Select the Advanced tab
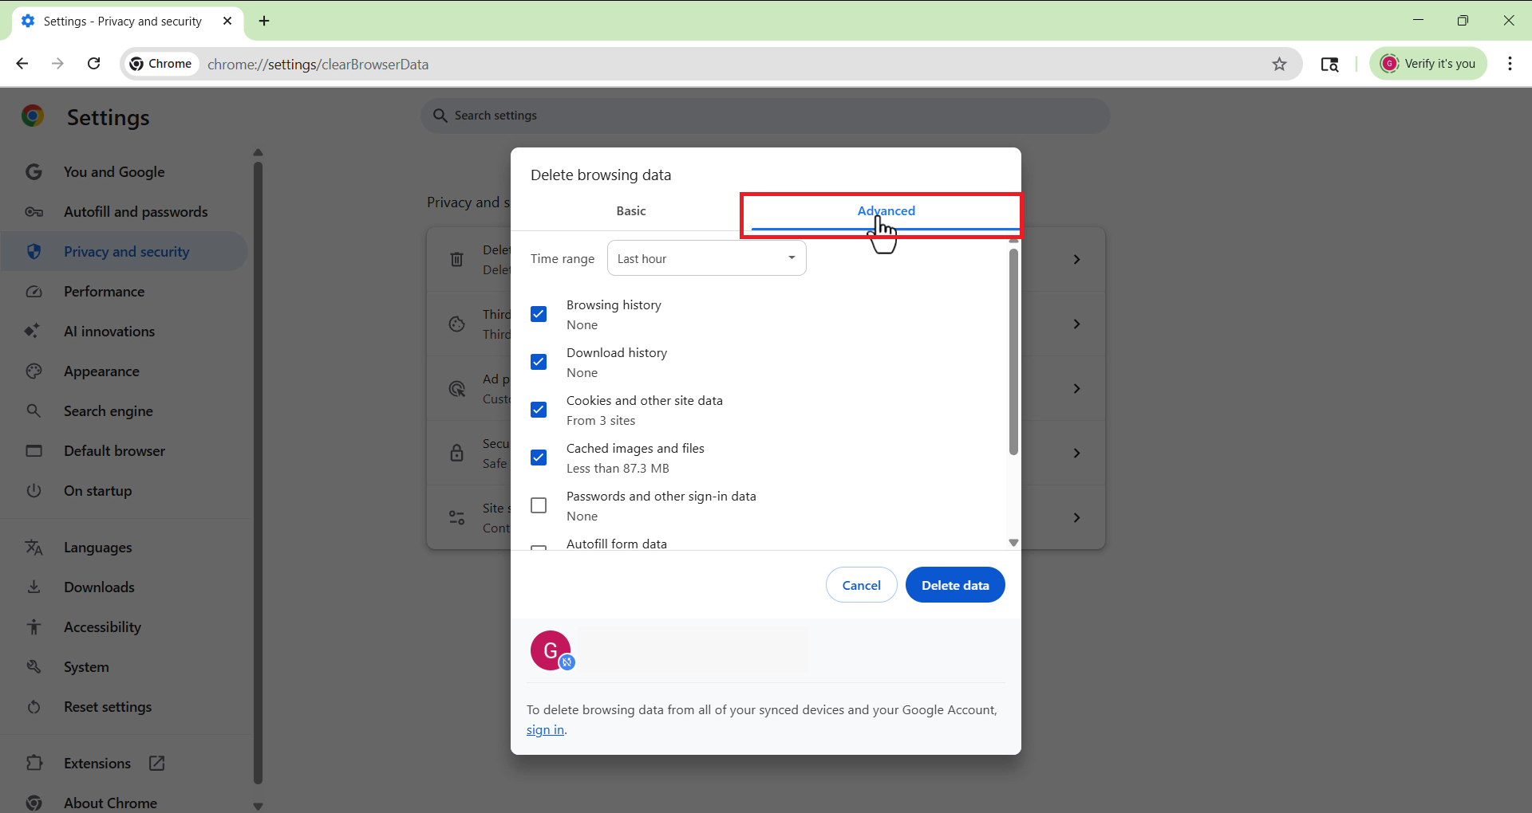This screenshot has height=813, width=1532. click(886, 211)
